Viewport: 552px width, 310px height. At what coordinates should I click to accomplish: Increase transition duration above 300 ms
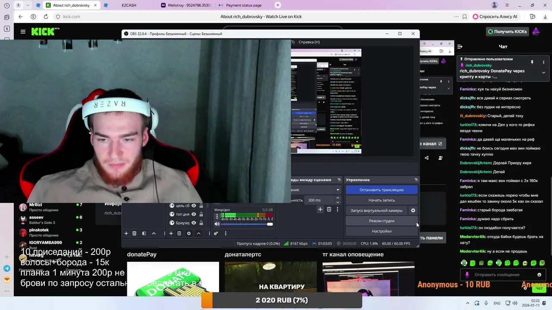coord(338,198)
